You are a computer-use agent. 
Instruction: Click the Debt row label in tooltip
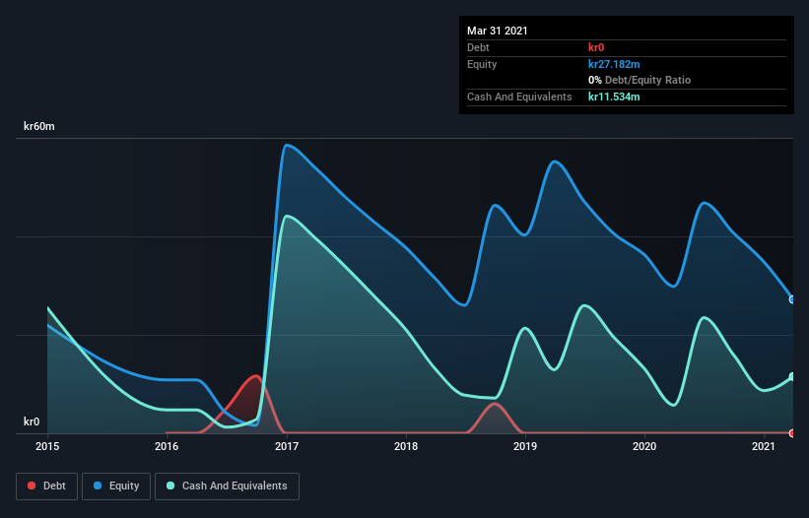[478, 47]
